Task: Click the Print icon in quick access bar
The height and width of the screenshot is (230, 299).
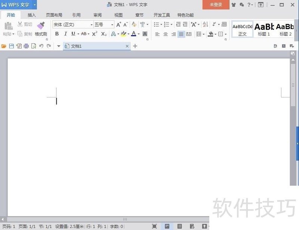Action: click(x=26, y=46)
